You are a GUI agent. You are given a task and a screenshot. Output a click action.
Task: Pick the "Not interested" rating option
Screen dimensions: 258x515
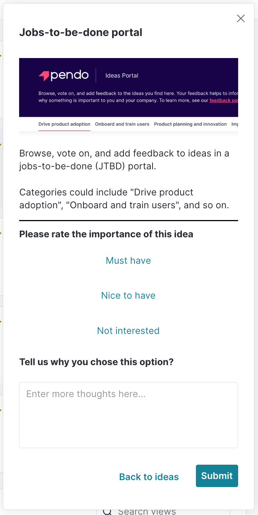tap(128, 331)
